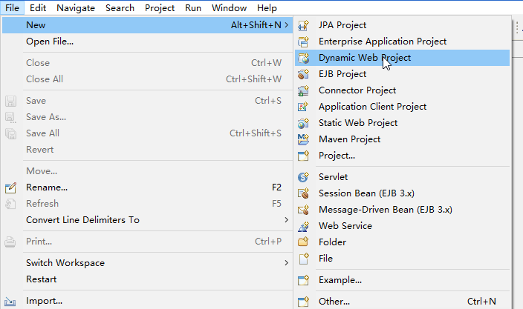Image resolution: width=523 pixels, height=309 pixels.
Task: Click the Static Web Project icon
Action: coord(303,123)
